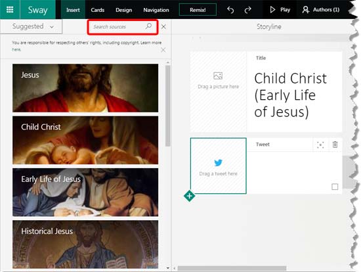Click the Tweet card focus points icon
This screenshot has height=272, width=361.
tap(320, 145)
